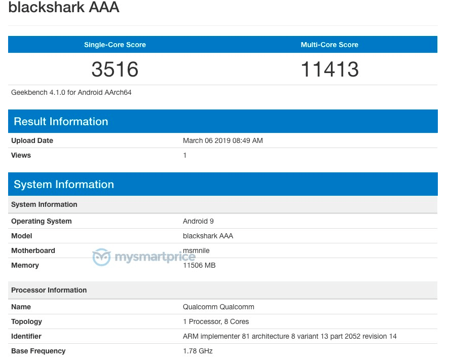This screenshot has width=449, height=362.
Task: Click the Result Information blue header
Action: coord(61,122)
